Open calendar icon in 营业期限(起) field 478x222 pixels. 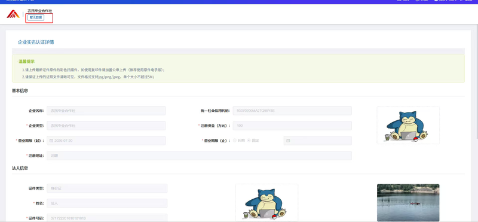click(51, 141)
